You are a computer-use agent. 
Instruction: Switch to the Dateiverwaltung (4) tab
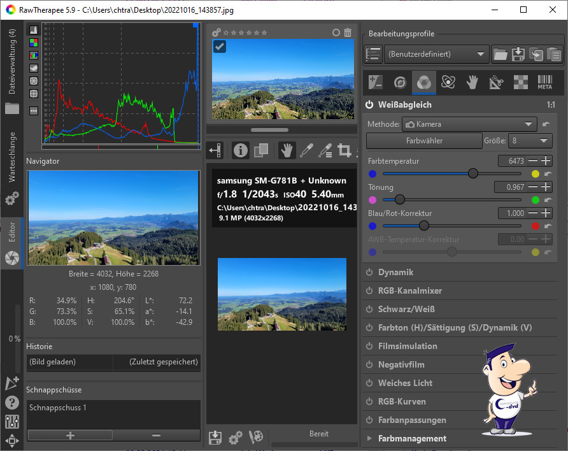point(11,61)
